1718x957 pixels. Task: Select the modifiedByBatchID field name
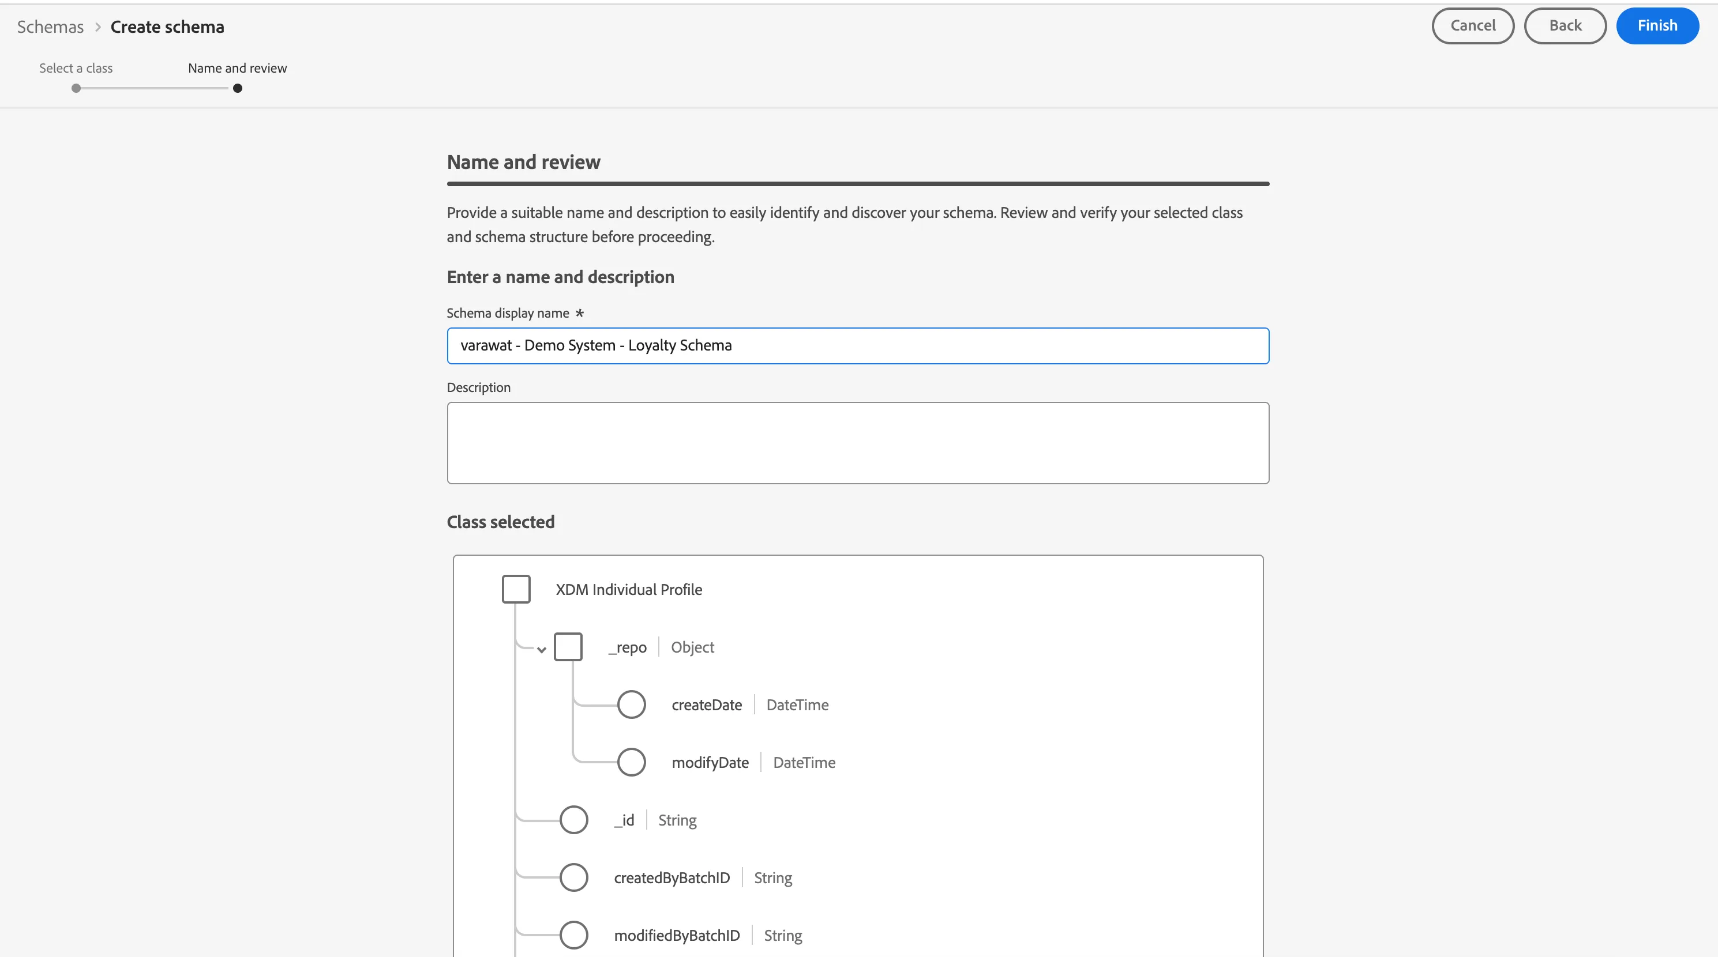677,936
